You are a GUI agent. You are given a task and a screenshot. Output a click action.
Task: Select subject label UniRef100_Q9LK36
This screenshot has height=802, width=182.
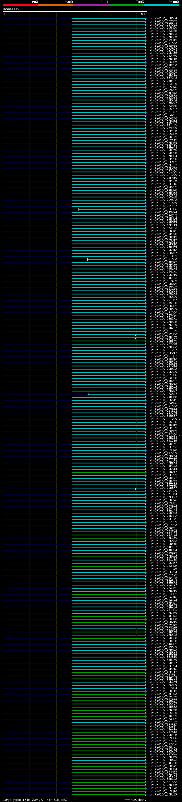(x=163, y=53)
